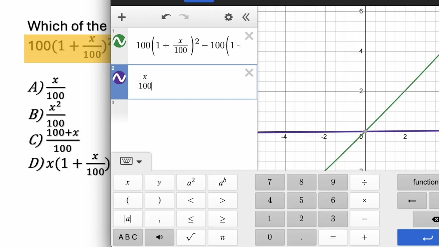The width and height of the screenshot is (439, 247).
Task: Insert greater than or equal symbol
Action: [x=222, y=219]
